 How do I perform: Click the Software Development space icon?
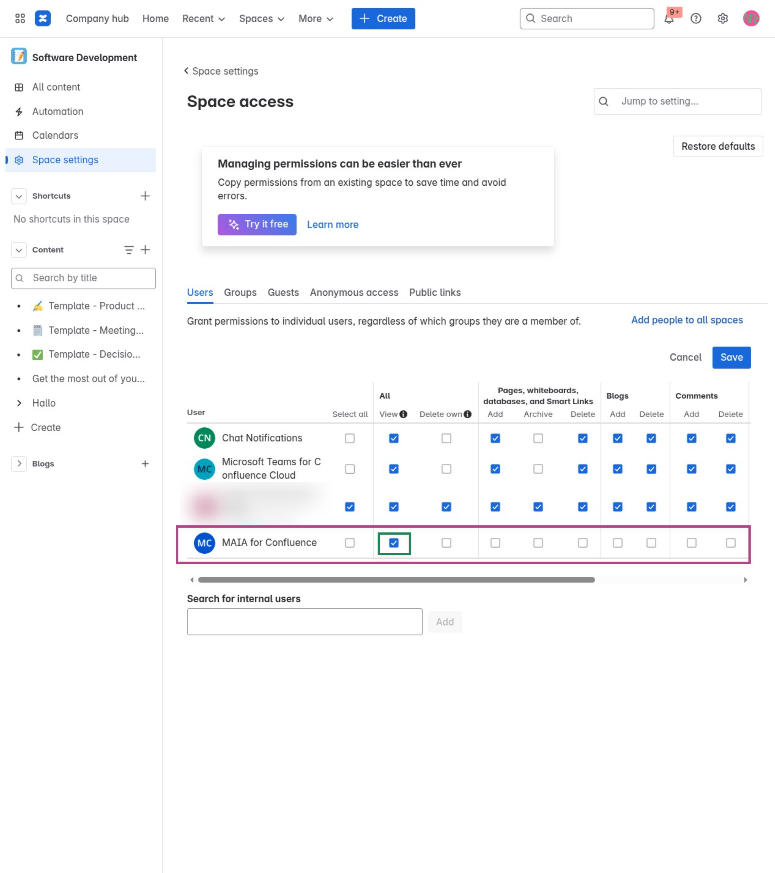[x=19, y=56]
